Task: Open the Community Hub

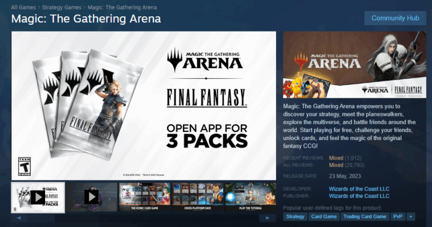Action: 395,18
